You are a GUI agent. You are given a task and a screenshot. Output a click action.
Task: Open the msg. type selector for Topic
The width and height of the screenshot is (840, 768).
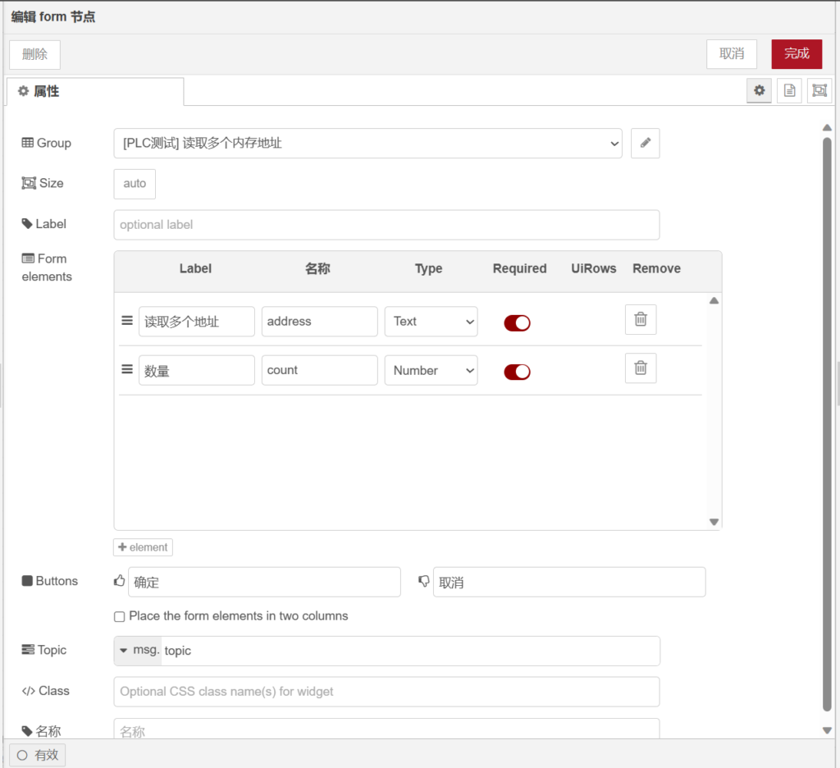(x=138, y=651)
